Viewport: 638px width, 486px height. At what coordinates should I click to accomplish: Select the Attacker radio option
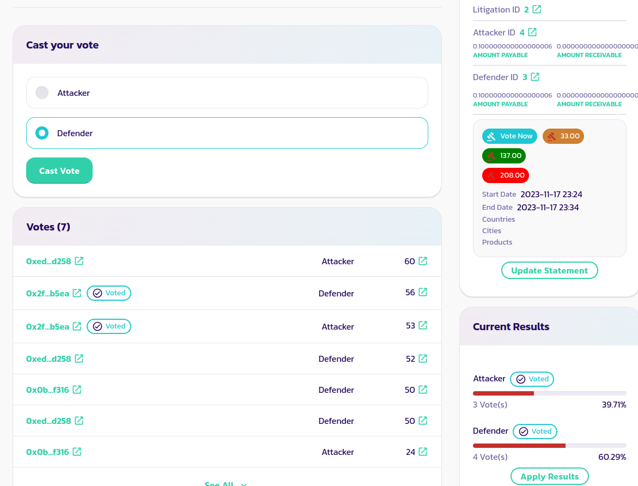tap(42, 93)
